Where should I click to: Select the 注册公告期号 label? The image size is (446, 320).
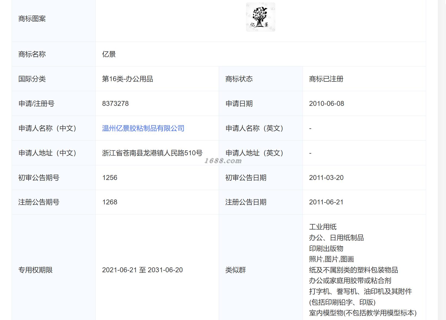39,202
